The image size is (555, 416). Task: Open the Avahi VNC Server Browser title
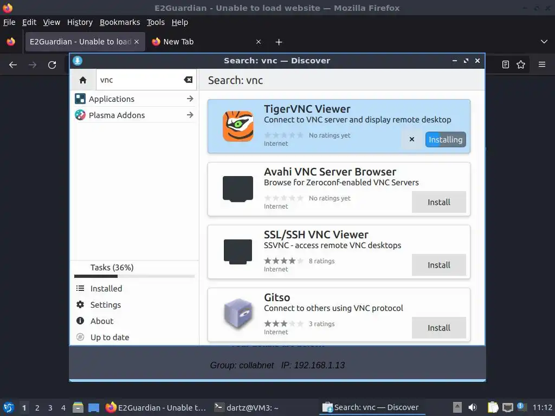coord(330,172)
